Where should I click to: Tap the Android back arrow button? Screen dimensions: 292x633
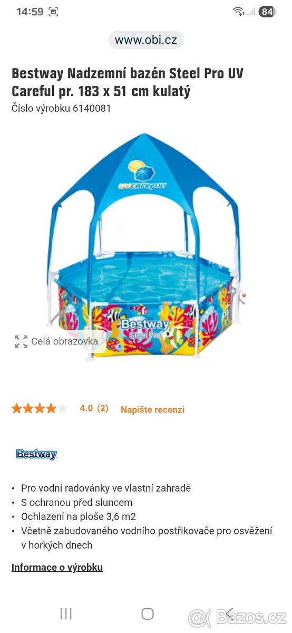click(229, 613)
